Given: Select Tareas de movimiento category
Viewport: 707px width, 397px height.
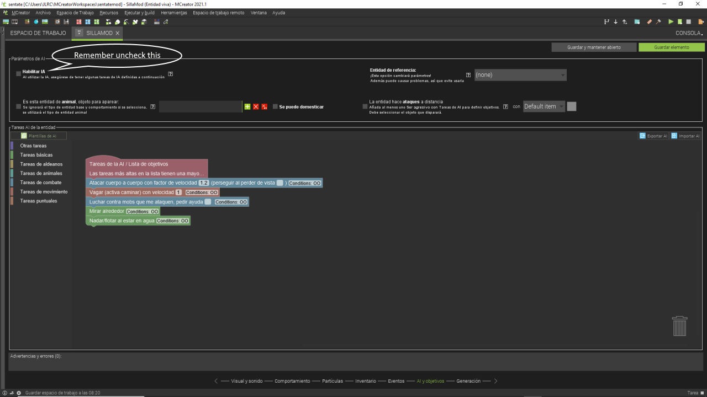Looking at the screenshot, I should tap(44, 192).
